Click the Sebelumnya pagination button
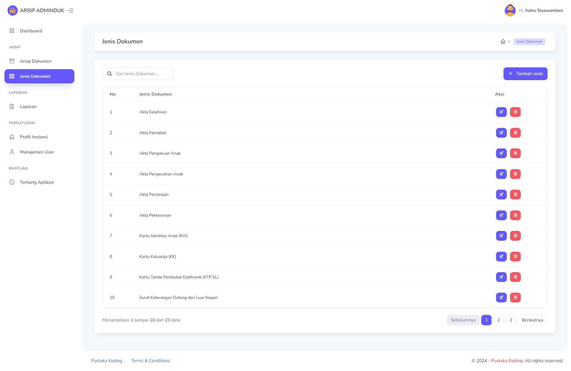This screenshot has height=371, width=571. [463, 320]
